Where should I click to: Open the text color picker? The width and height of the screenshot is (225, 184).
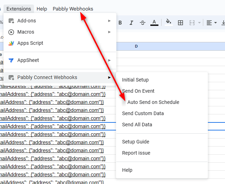[154, 23]
